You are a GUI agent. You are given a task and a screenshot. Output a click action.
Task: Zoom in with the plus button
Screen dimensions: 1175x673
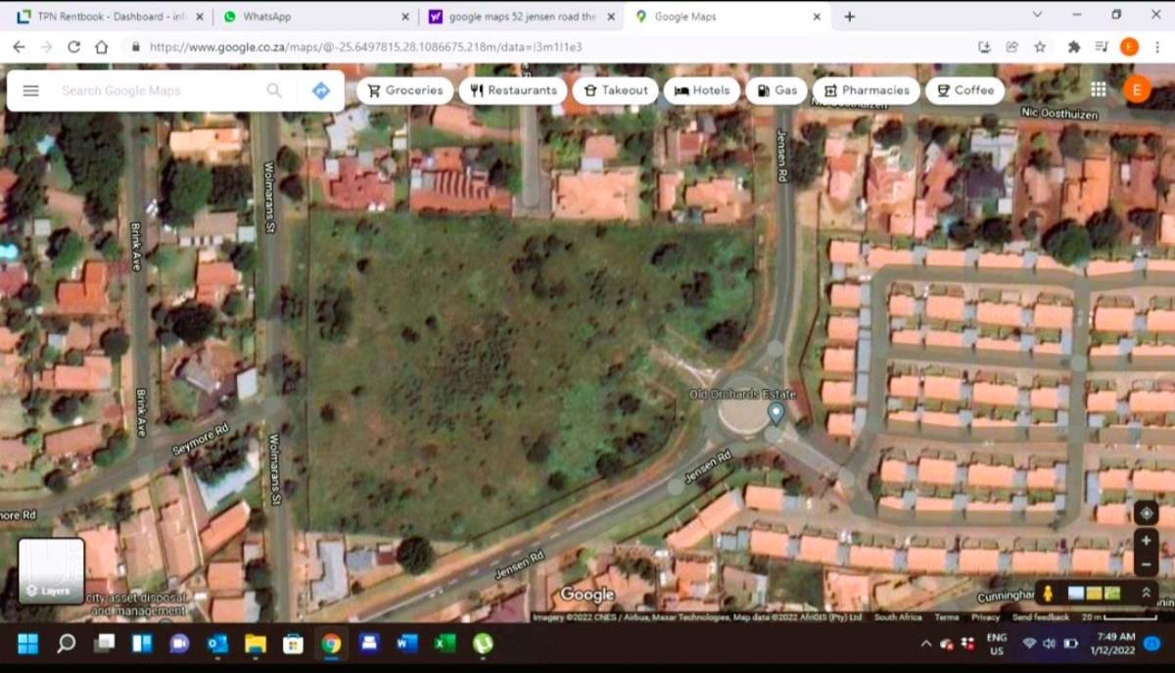click(x=1146, y=541)
